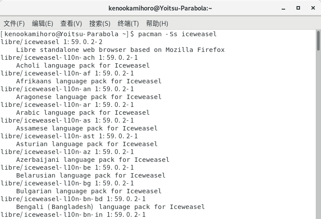
Task: Click the iceweasel-l10n-ast package line
Action: click(x=69, y=136)
